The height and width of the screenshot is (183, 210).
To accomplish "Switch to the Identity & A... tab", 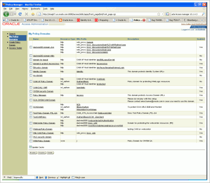I will click(x=84, y=20).
